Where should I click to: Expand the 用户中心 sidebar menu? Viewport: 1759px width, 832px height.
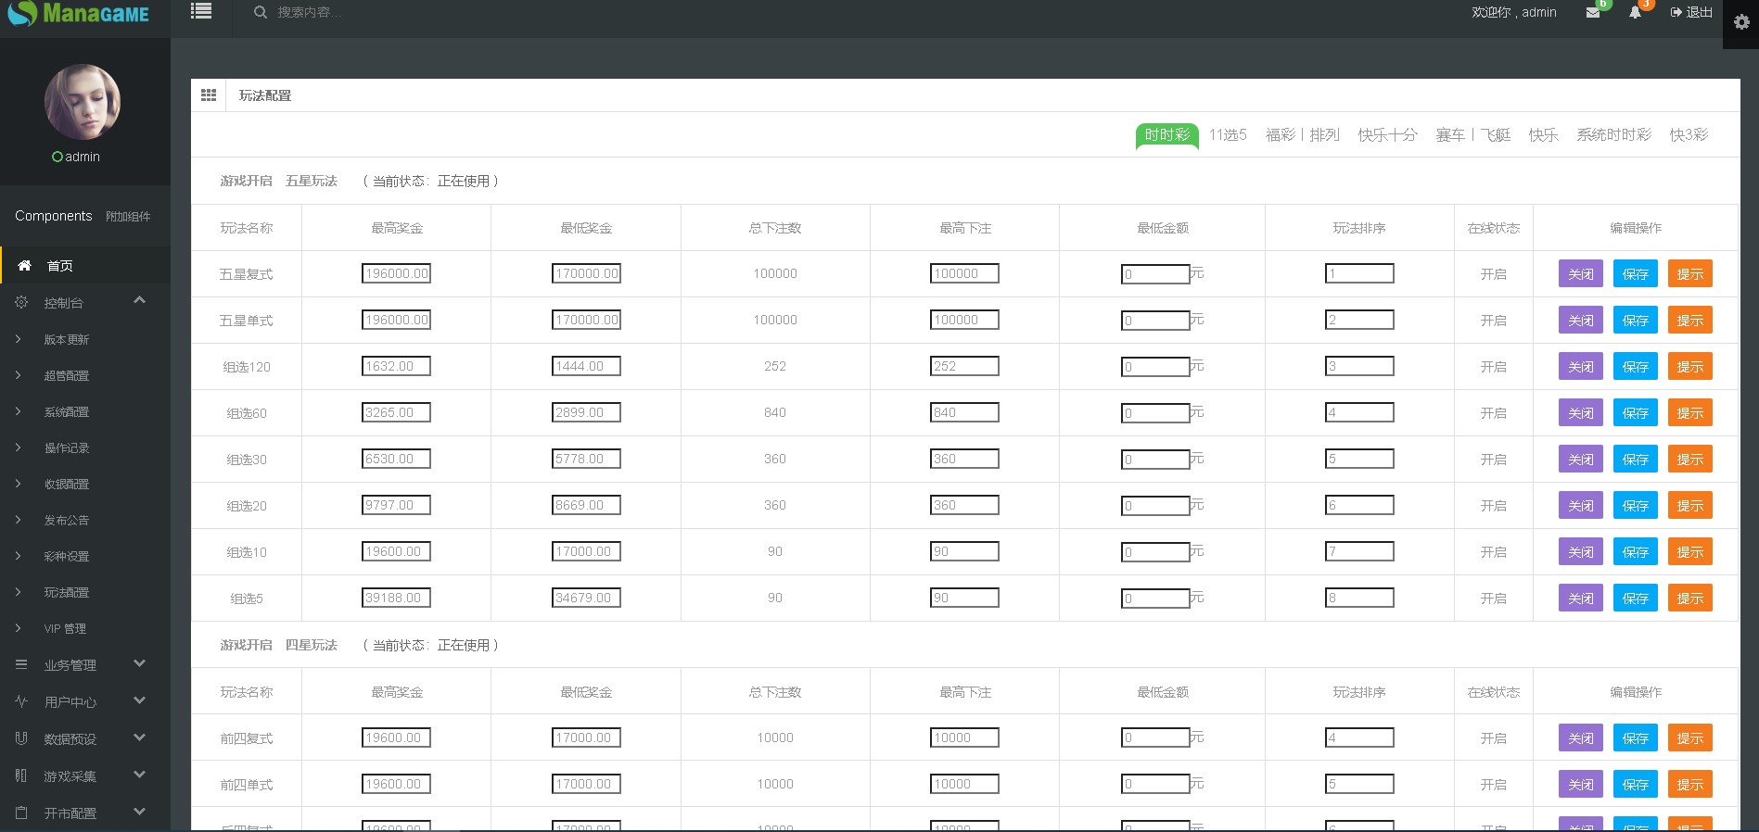click(x=139, y=700)
